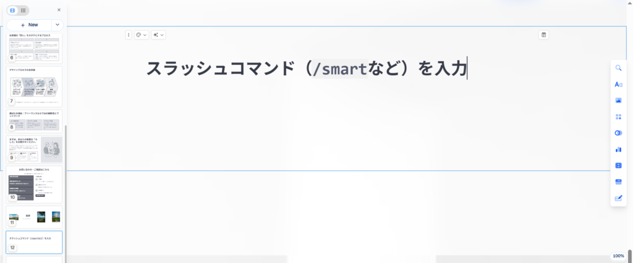Screen dimensions: 633x263
Task: Expand the New card dropdown arrow
Action: 57,25
